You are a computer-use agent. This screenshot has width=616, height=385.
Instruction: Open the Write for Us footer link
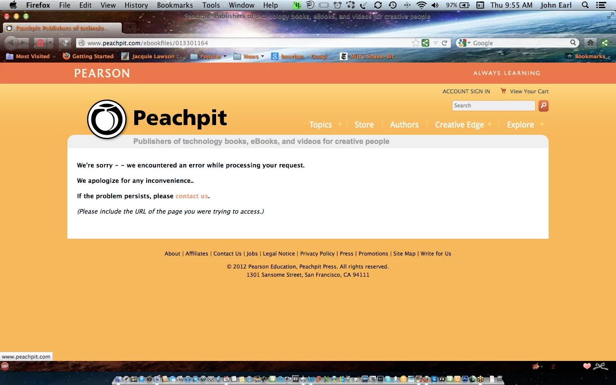coord(436,254)
